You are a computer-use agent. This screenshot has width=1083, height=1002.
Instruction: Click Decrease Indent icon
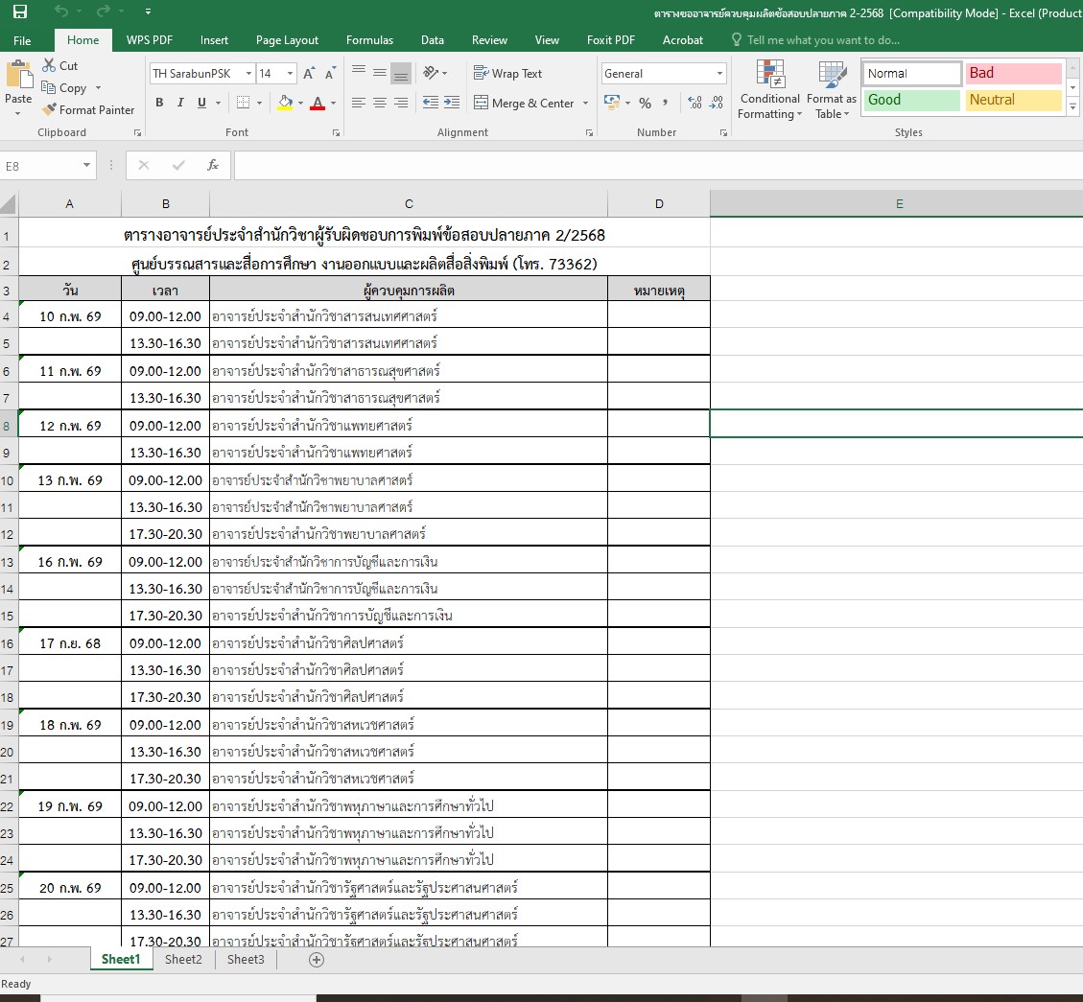tap(431, 103)
